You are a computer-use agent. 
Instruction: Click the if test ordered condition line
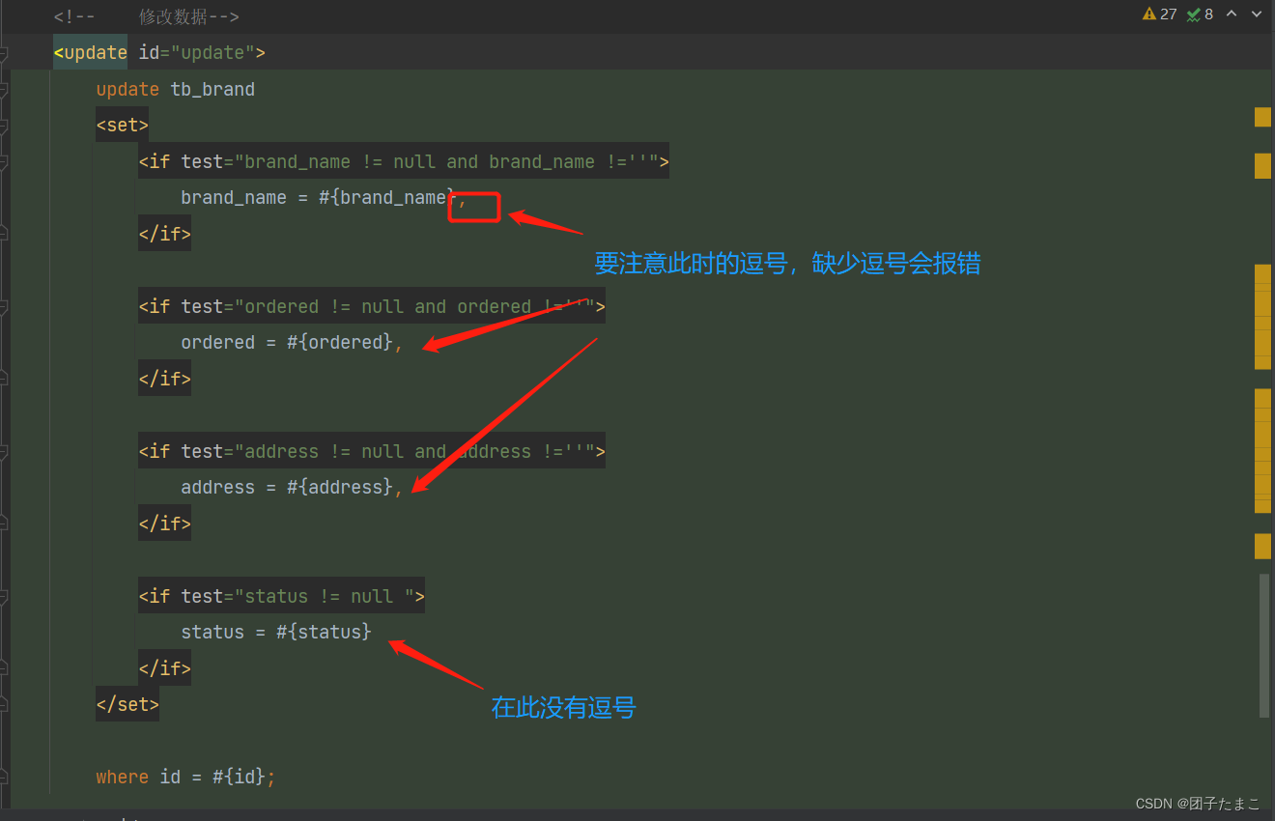click(372, 306)
